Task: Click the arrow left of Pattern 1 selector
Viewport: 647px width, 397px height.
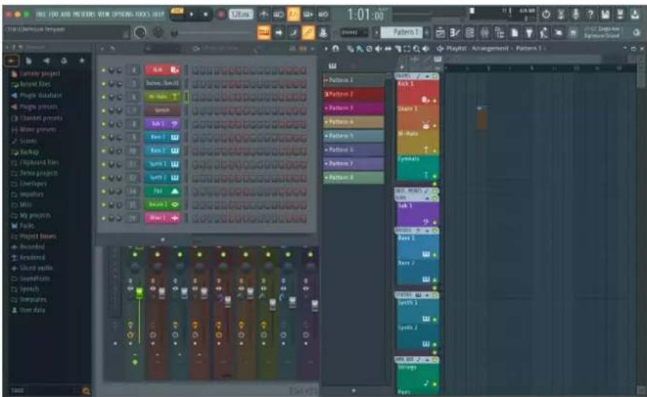Action: (376, 32)
